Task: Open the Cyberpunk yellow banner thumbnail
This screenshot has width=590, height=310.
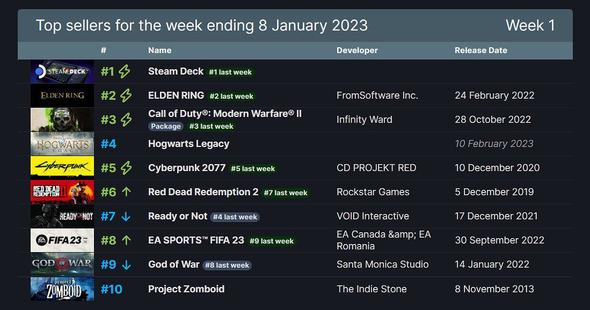Action: point(62,168)
